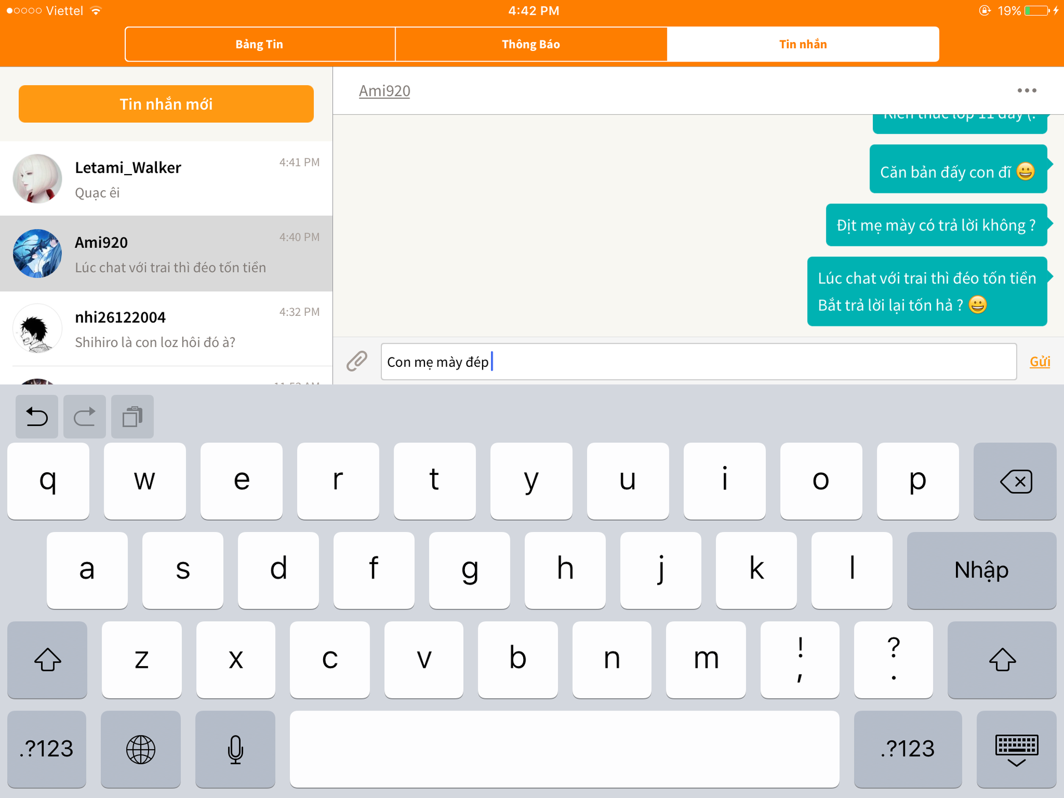The image size is (1064, 798).
Task: Tap the keyboard redo arrow icon
Action: pyautogui.click(x=84, y=417)
